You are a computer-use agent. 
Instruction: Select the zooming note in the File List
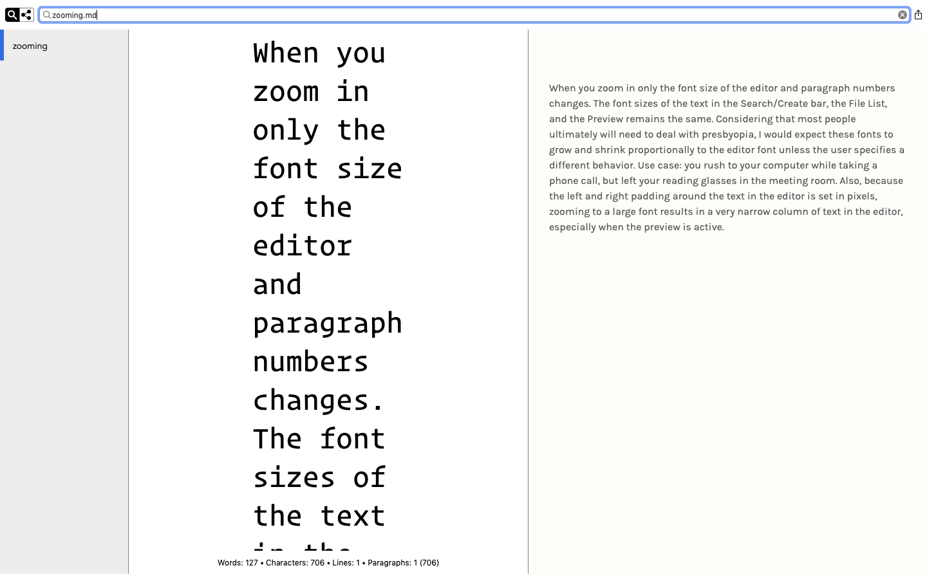30,46
